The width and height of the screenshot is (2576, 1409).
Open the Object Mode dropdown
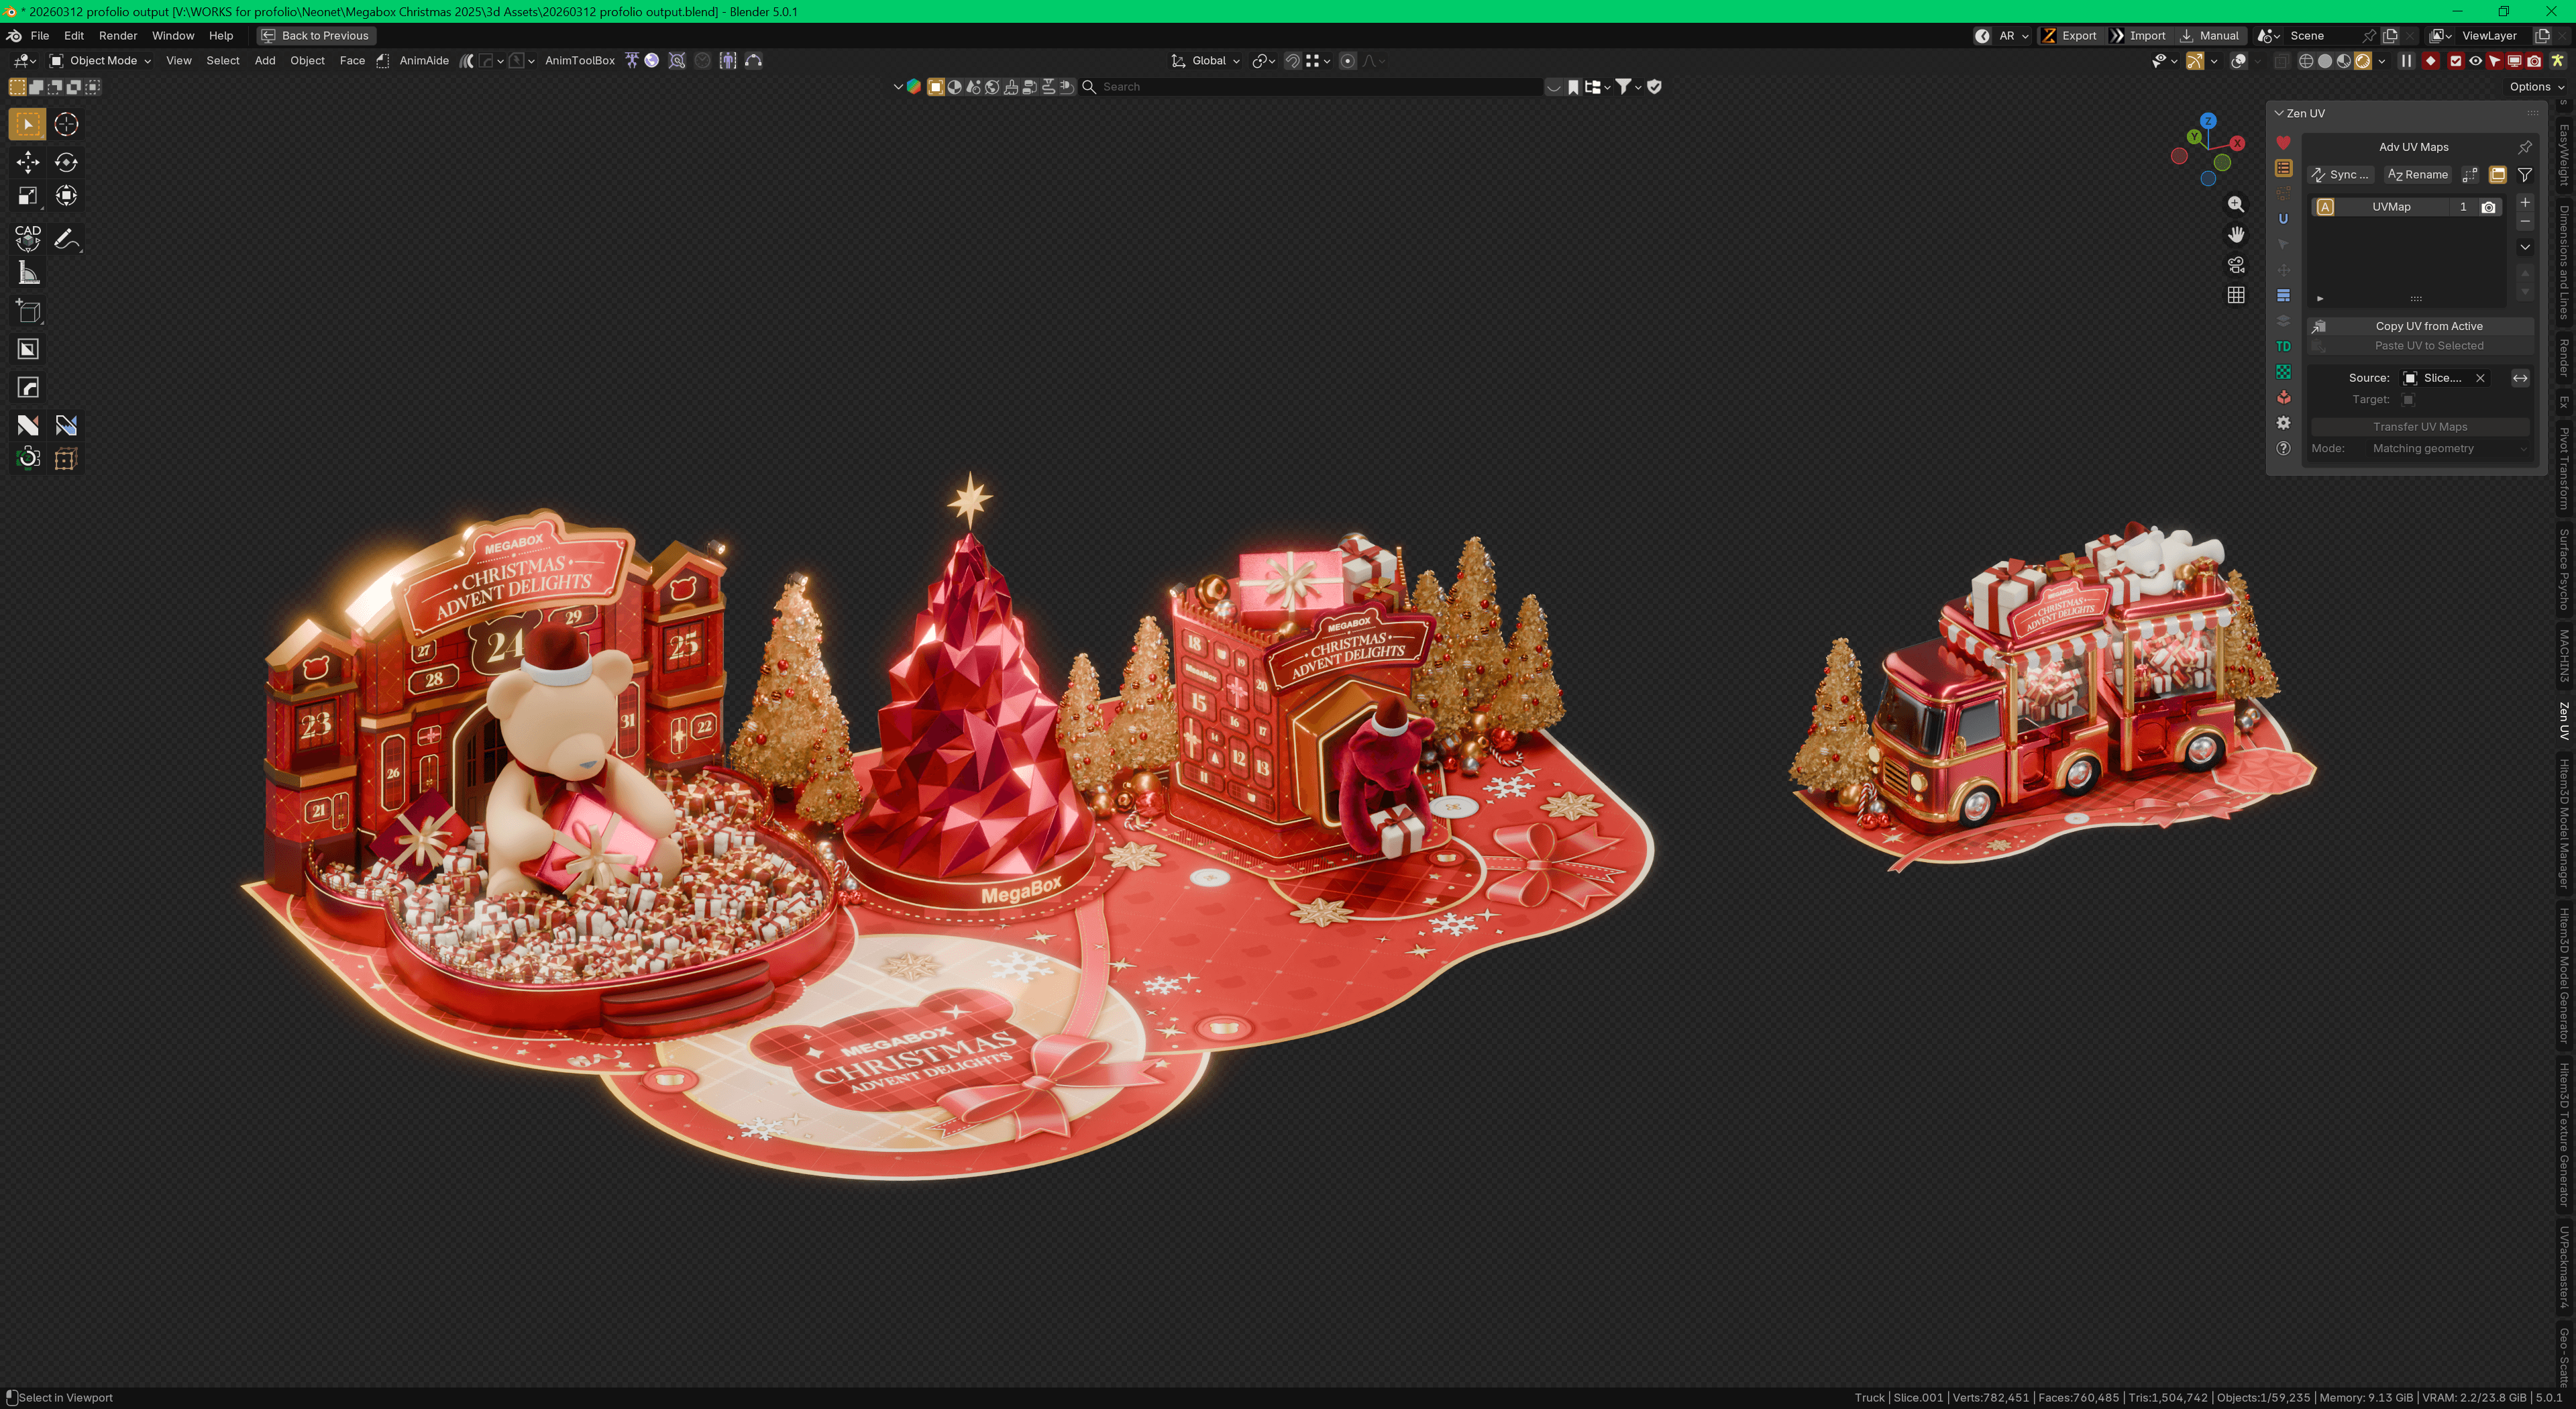100,61
